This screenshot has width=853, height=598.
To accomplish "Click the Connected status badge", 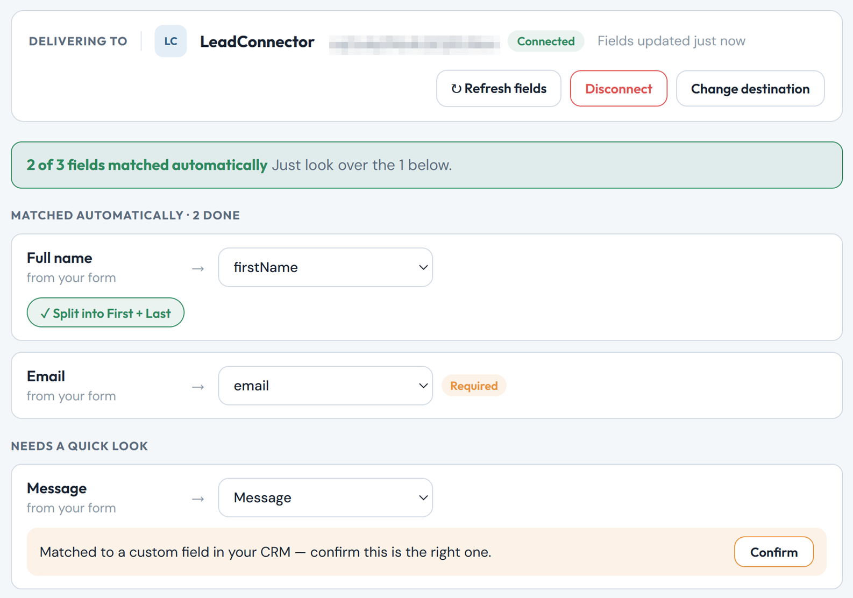I will click(546, 41).
